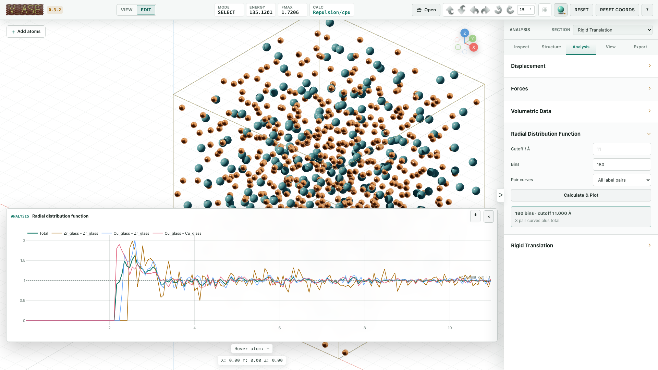Click the first rotate-up arrow icon
658x370 pixels.
click(x=450, y=10)
